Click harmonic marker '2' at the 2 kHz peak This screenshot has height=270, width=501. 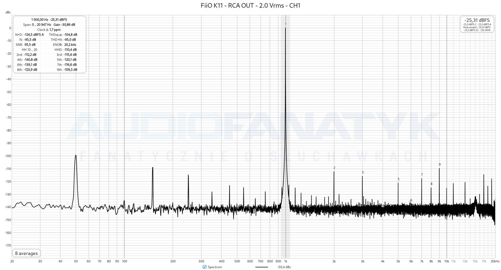[x=334, y=168]
